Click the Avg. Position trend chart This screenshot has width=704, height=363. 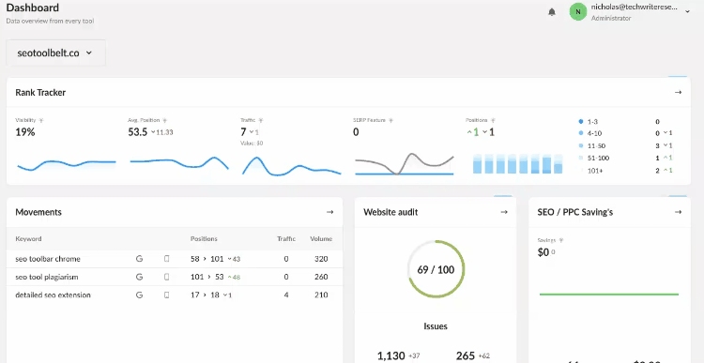[x=179, y=163]
